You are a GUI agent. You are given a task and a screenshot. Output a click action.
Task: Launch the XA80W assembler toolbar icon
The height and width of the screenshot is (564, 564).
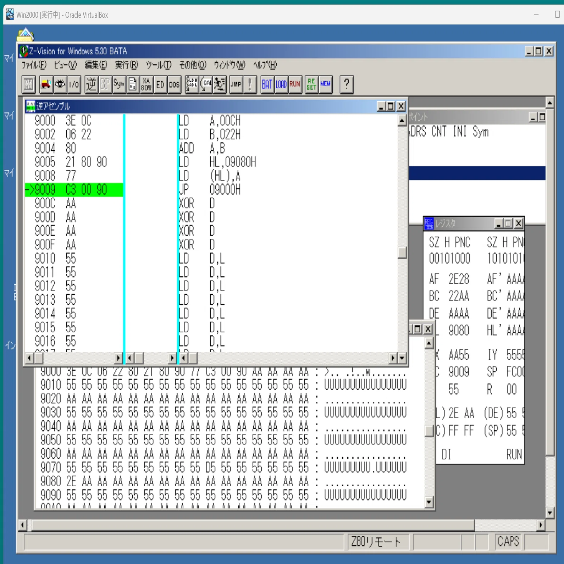coord(146,84)
